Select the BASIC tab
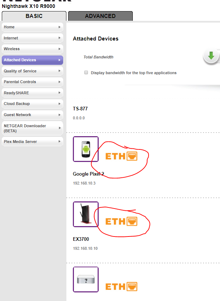The image size is (220, 301). 34,16
